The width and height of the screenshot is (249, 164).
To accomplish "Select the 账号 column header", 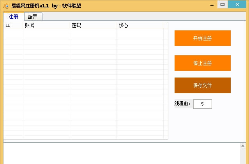I will click(x=46, y=25).
